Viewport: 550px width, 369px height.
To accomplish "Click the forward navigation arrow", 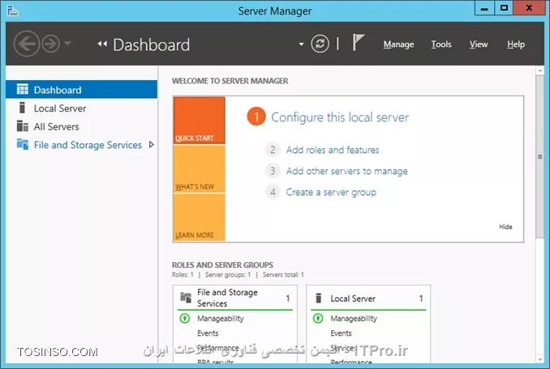I will [51, 44].
